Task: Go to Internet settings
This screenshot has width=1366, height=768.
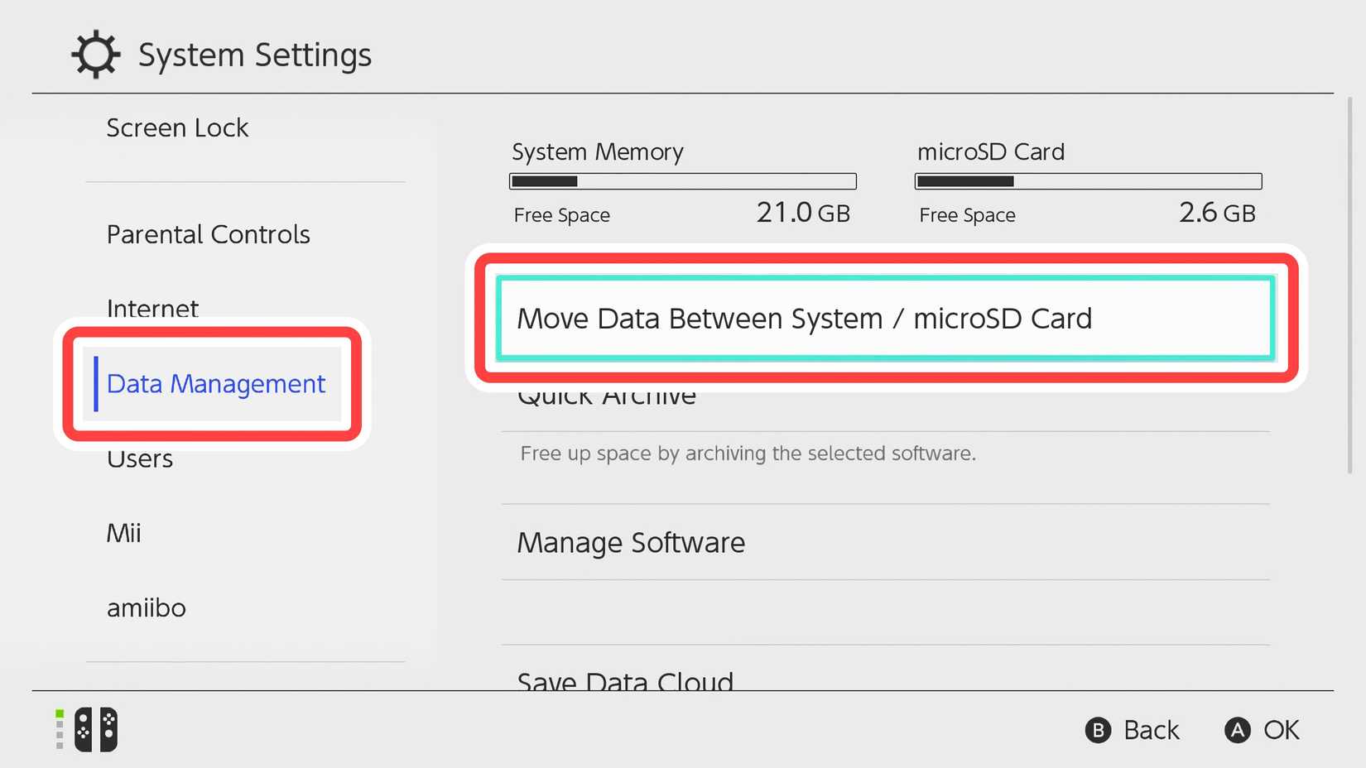Action: click(x=152, y=308)
